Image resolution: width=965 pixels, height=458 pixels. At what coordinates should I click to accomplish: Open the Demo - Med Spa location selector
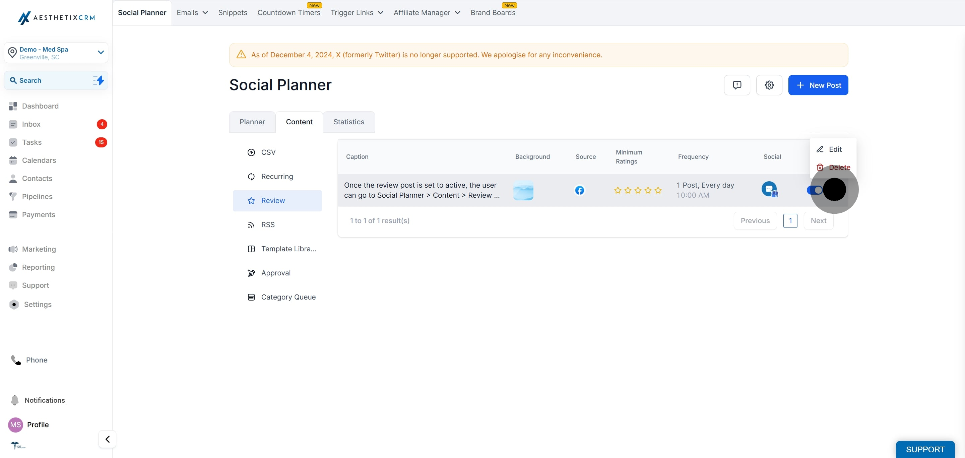56,53
